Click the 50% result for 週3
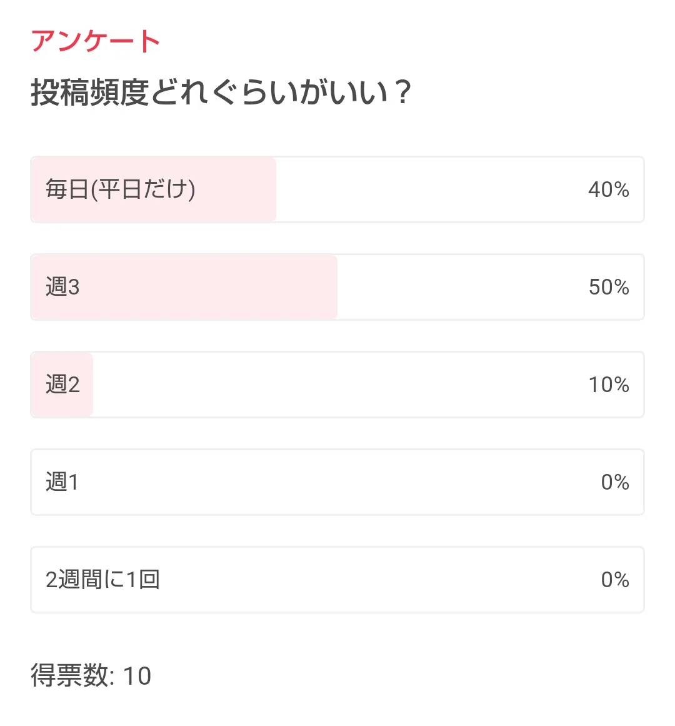Viewport: 675px width, 726px height. coord(608,287)
